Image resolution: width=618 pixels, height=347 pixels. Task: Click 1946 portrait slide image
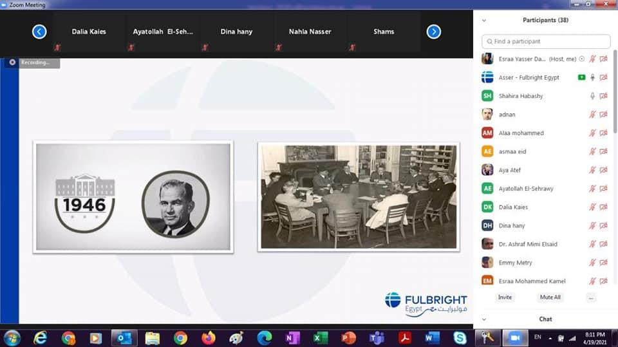pyautogui.click(x=133, y=197)
